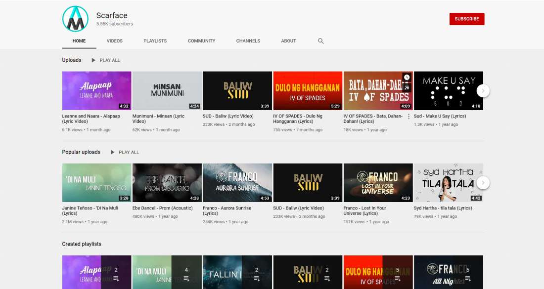Click title Franco - Lost In Your Universe
This screenshot has height=289, width=544.
(365, 210)
